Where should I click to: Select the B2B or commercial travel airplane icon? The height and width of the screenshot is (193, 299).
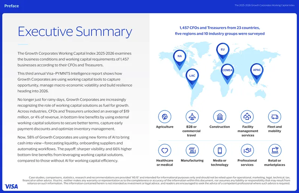(x=192, y=116)
